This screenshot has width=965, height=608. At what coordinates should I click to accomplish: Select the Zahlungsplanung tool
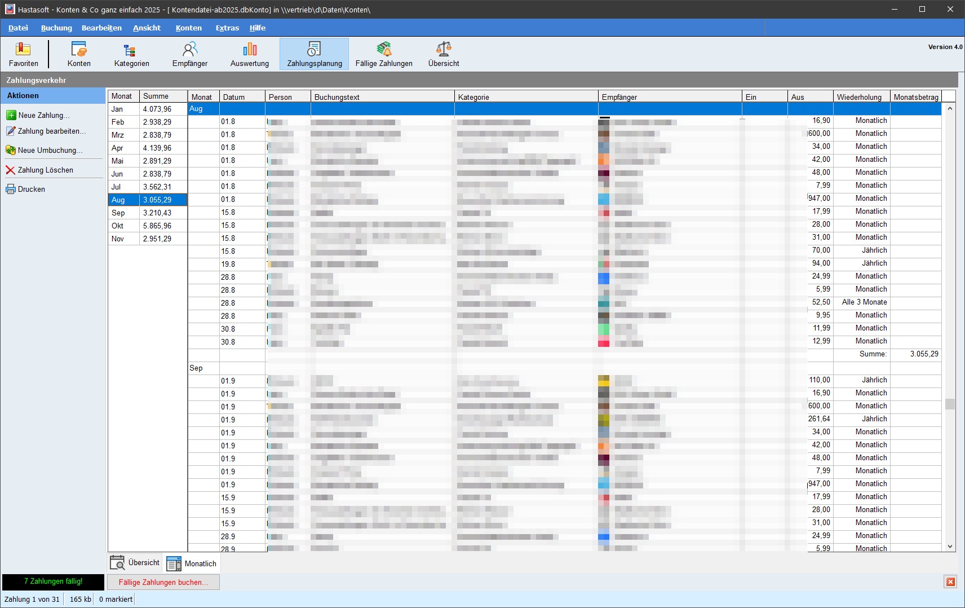coord(313,54)
